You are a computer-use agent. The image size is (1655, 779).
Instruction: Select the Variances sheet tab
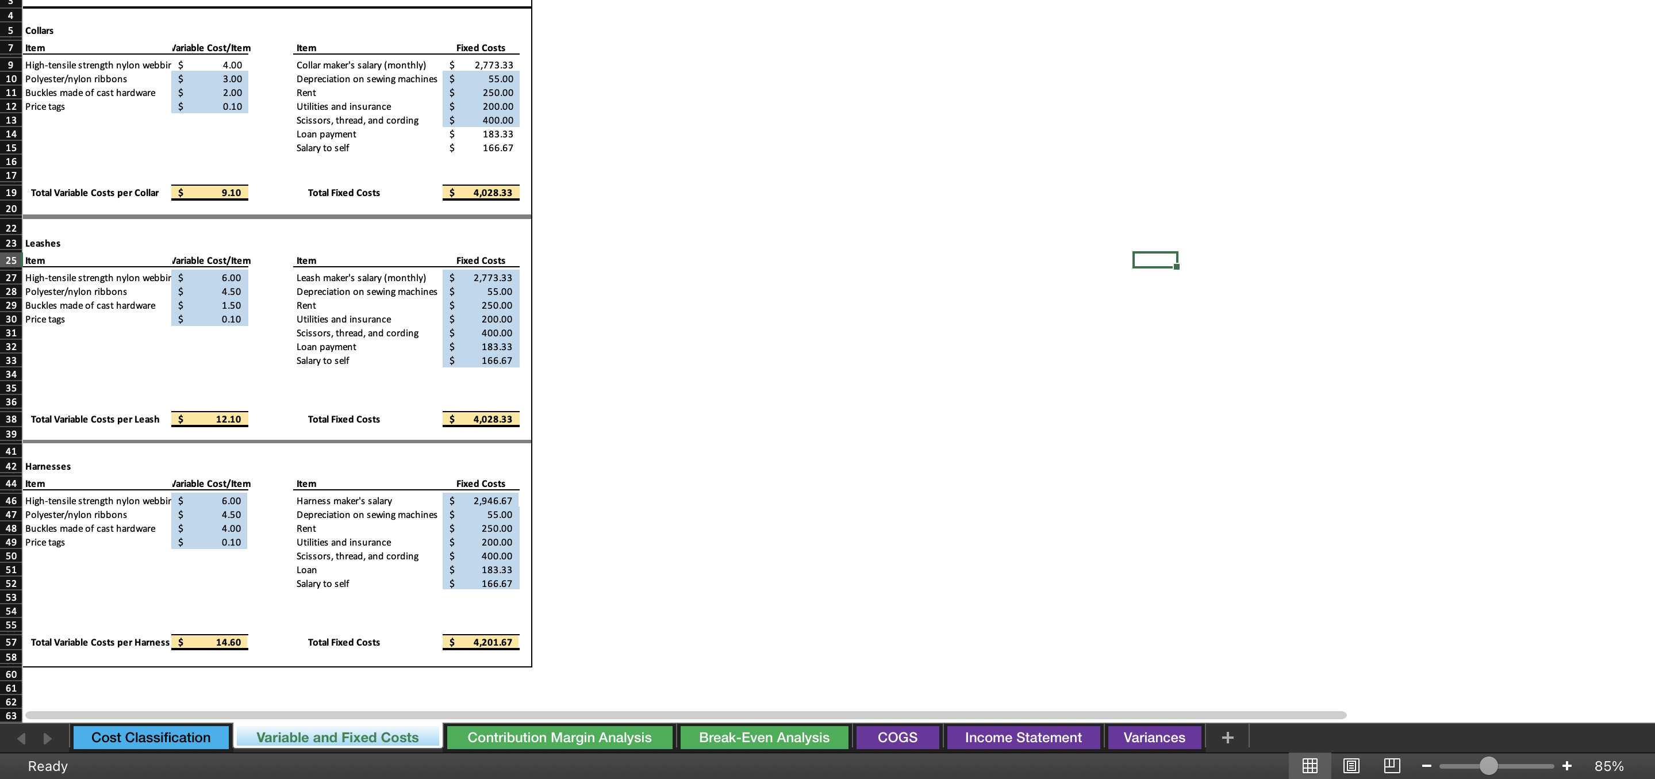click(x=1154, y=737)
